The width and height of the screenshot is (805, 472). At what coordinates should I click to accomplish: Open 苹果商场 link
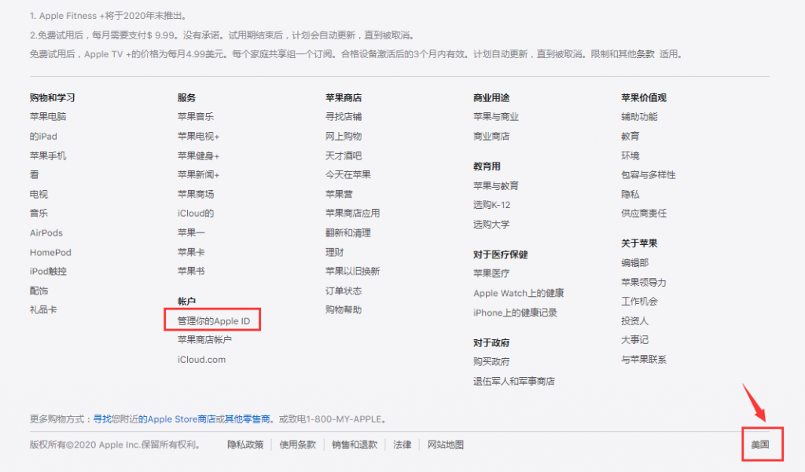196,195
